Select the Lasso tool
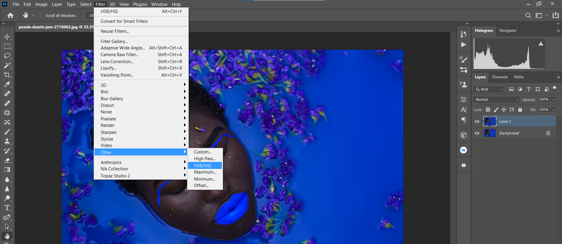This screenshot has width=562, height=244. click(x=7, y=56)
